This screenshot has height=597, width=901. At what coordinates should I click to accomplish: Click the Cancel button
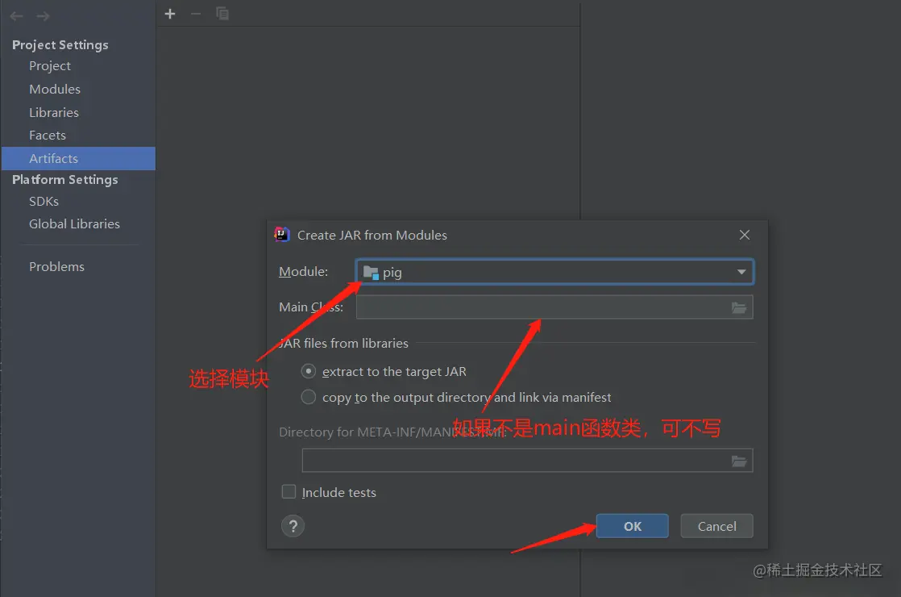pos(716,526)
